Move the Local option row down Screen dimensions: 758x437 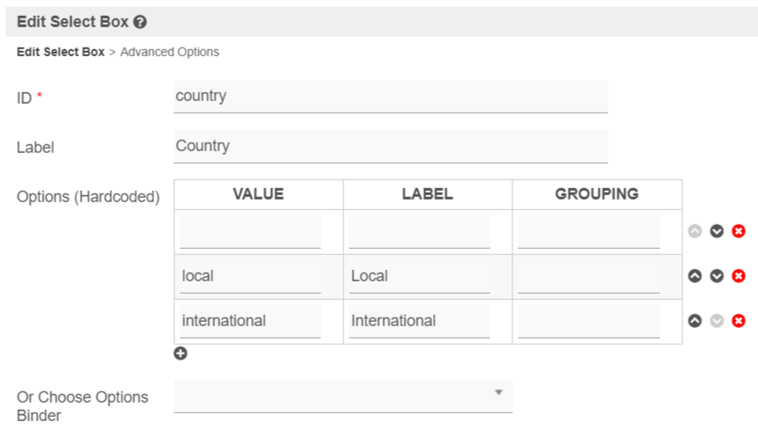pos(717,276)
